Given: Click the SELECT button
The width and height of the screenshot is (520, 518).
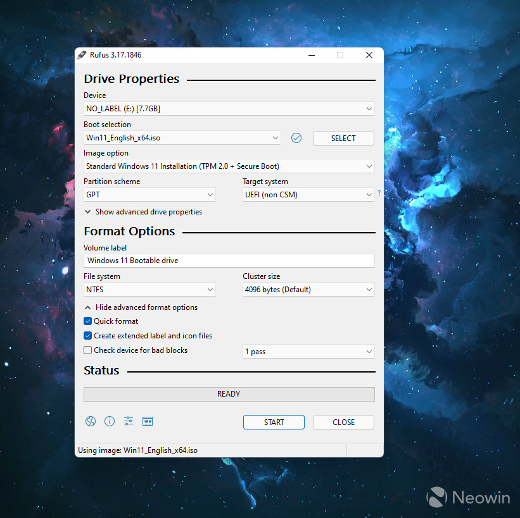Looking at the screenshot, I should pyautogui.click(x=343, y=138).
